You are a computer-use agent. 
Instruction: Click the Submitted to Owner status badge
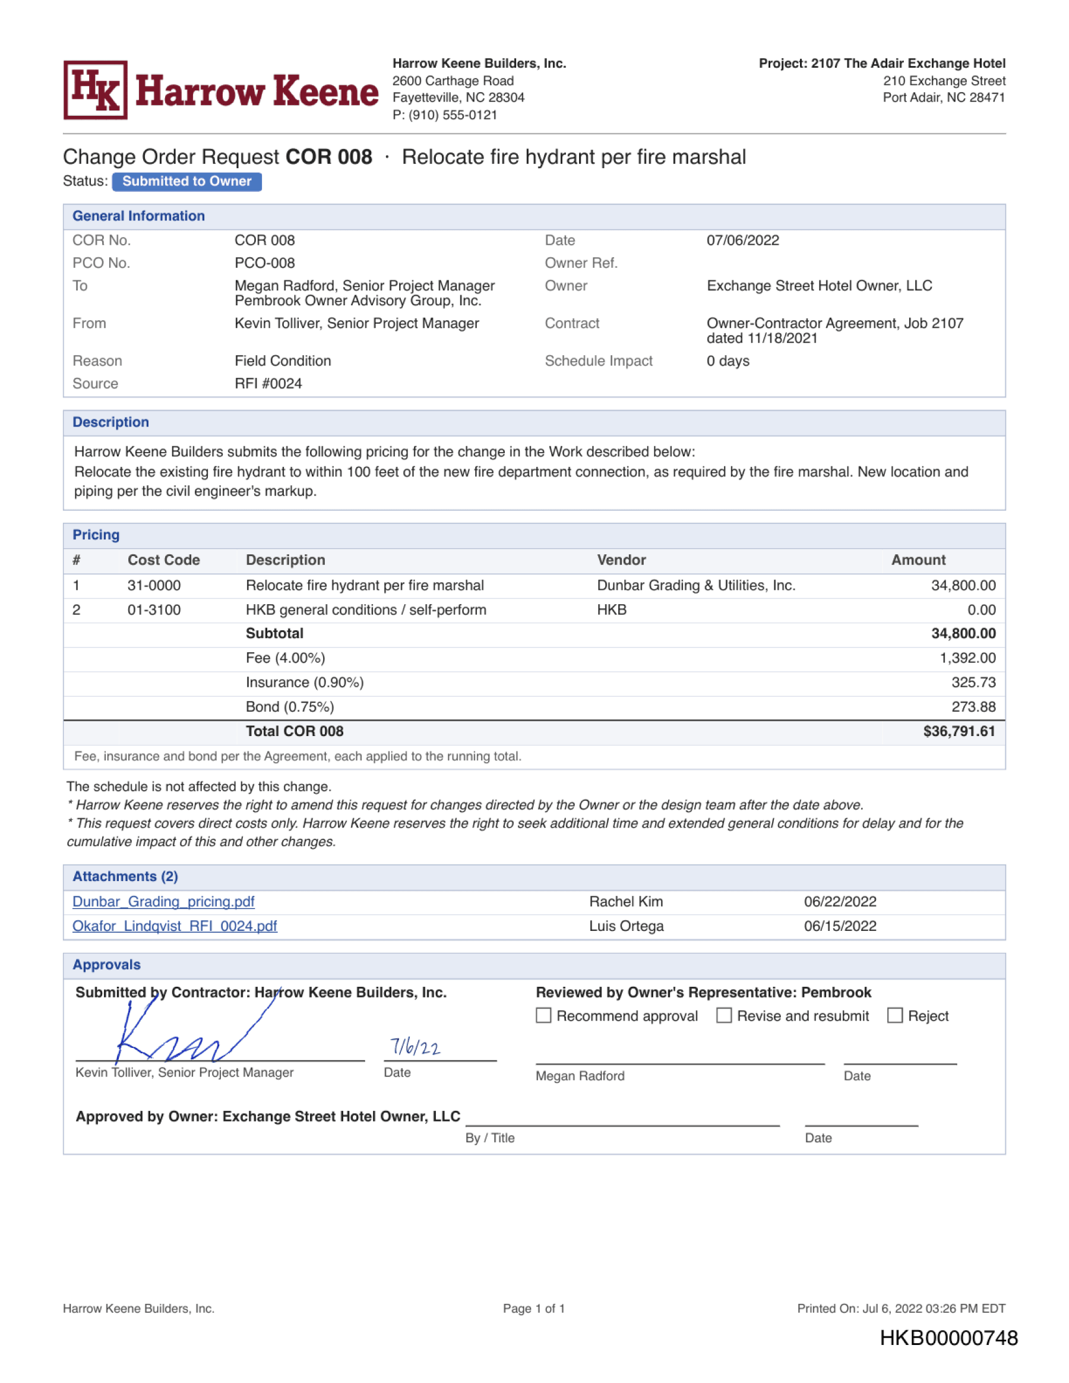[x=186, y=181]
